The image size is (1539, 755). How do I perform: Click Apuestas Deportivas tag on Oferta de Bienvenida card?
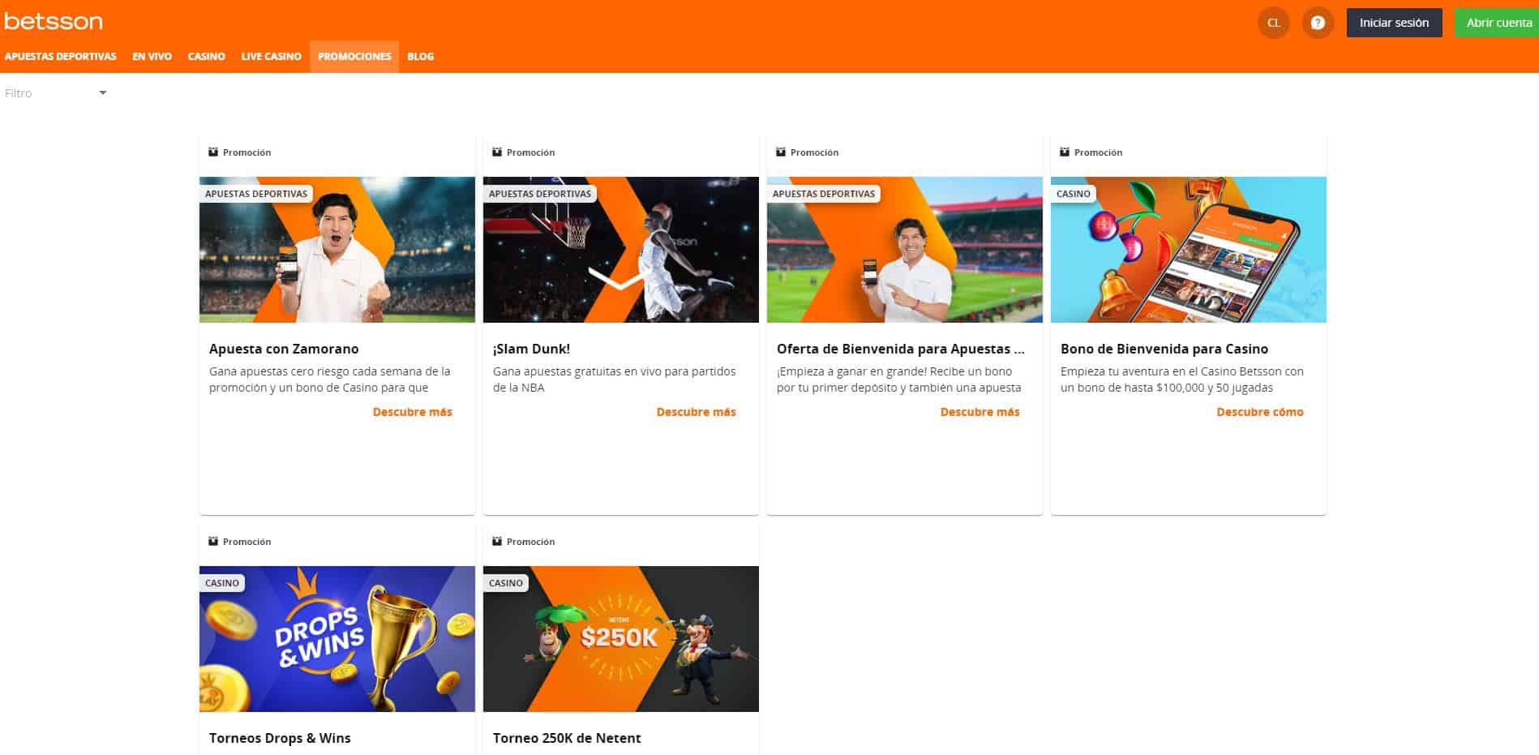click(824, 194)
